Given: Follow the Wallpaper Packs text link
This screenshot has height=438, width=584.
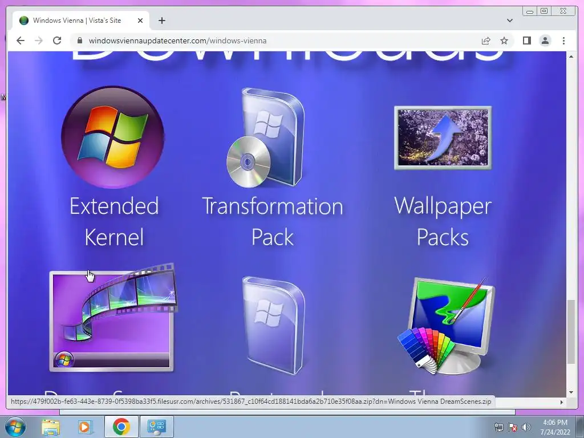Looking at the screenshot, I should (x=443, y=222).
